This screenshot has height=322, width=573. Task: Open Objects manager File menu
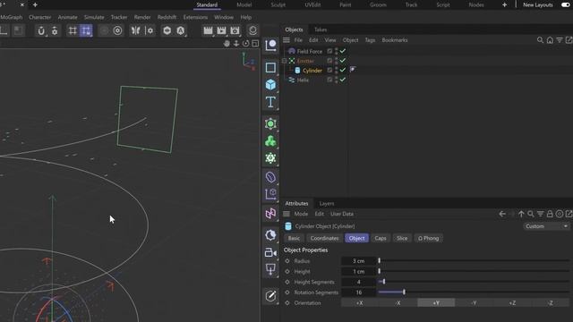pos(298,40)
